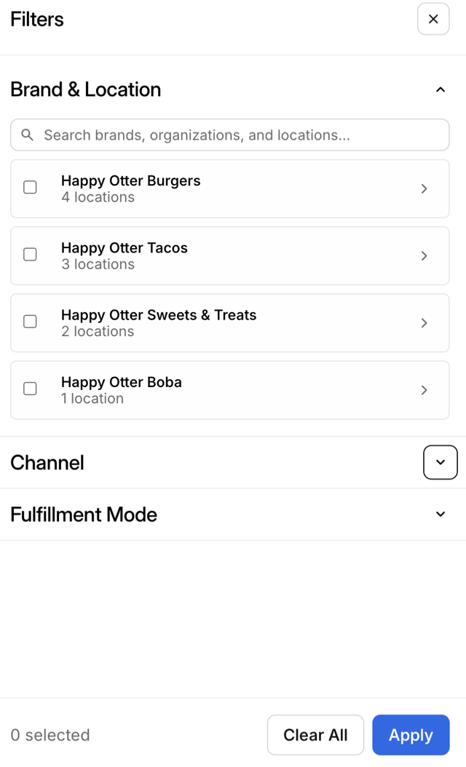Screen dimensions: 466x767
Task: Select the Happy Otter Tacos checkbox
Action: 30,255
